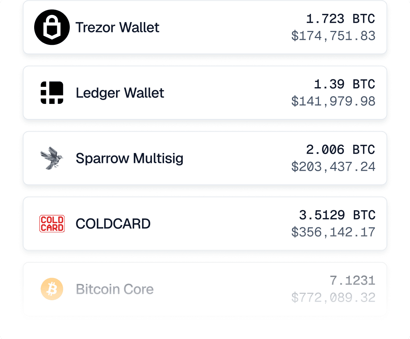Select the Ledger Wallet grid icon
The image size is (410, 339).
(x=52, y=92)
